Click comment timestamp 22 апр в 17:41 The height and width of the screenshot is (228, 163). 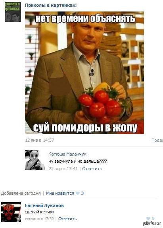click(63, 169)
